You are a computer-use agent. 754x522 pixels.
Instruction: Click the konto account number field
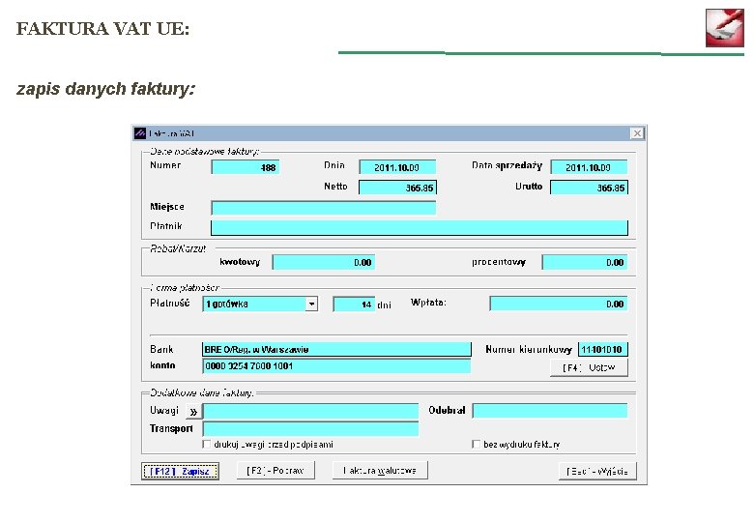[x=336, y=366]
